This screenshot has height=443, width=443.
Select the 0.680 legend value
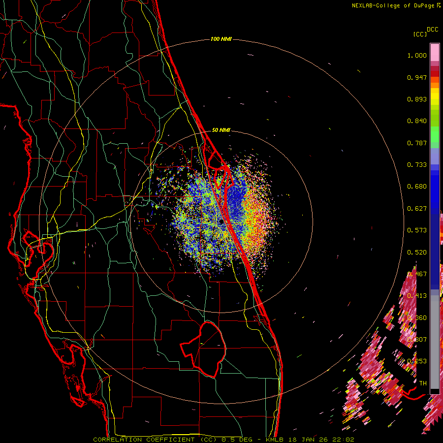[417, 187]
